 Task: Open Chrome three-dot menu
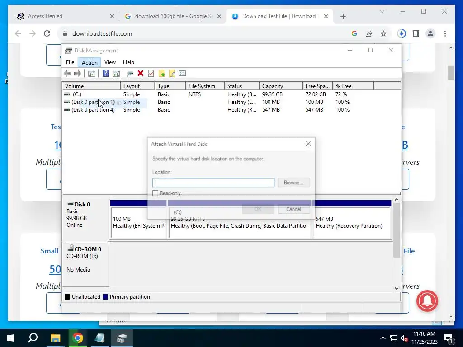[445, 33]
